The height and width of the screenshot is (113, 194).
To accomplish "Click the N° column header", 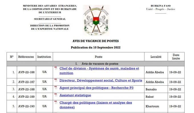I will click(12, 57).
